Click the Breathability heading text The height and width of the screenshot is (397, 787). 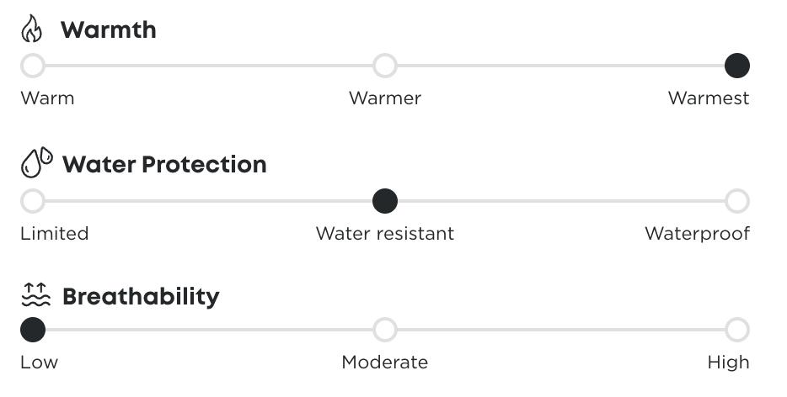(141, 297)
